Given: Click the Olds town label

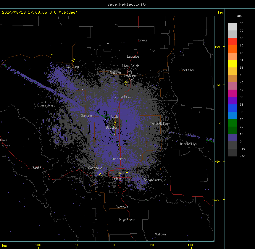Looking at the screenshot, I should pyautogui.click(x=115, y=117).
